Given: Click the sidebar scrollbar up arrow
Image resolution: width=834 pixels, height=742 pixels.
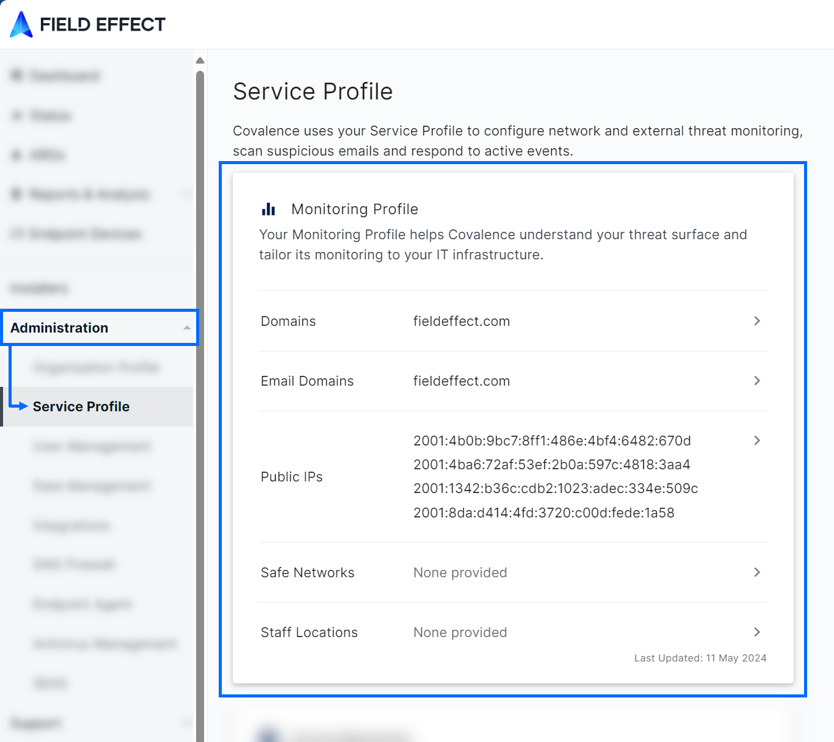Looking at the screenshot, I should [200, 60].
